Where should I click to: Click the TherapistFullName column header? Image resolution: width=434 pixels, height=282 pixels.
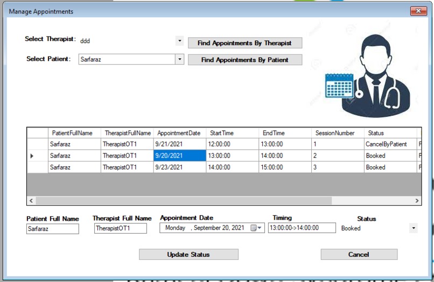click(127, 133)
